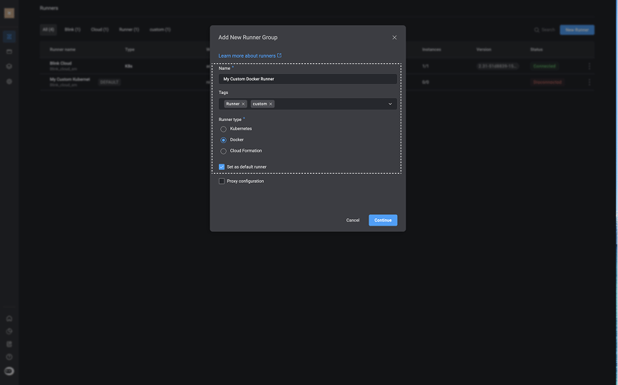
Task: Cancel the new runner group dialog
Action: (353, 221)
